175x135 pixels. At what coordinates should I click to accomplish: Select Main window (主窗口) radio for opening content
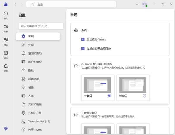tap(109, 96)
